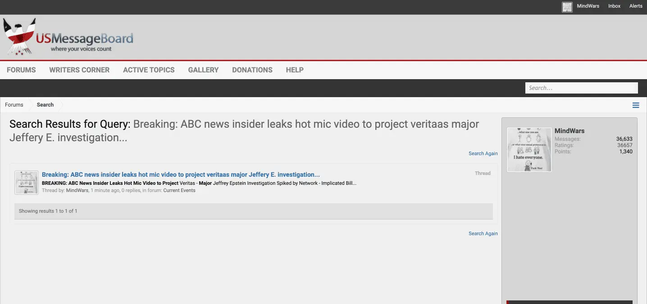Image resolution: width=647 pixels, height=304 pixels.
Task: Click upper Search Again link
Action: pyautogui.click(x=483, y=153)
